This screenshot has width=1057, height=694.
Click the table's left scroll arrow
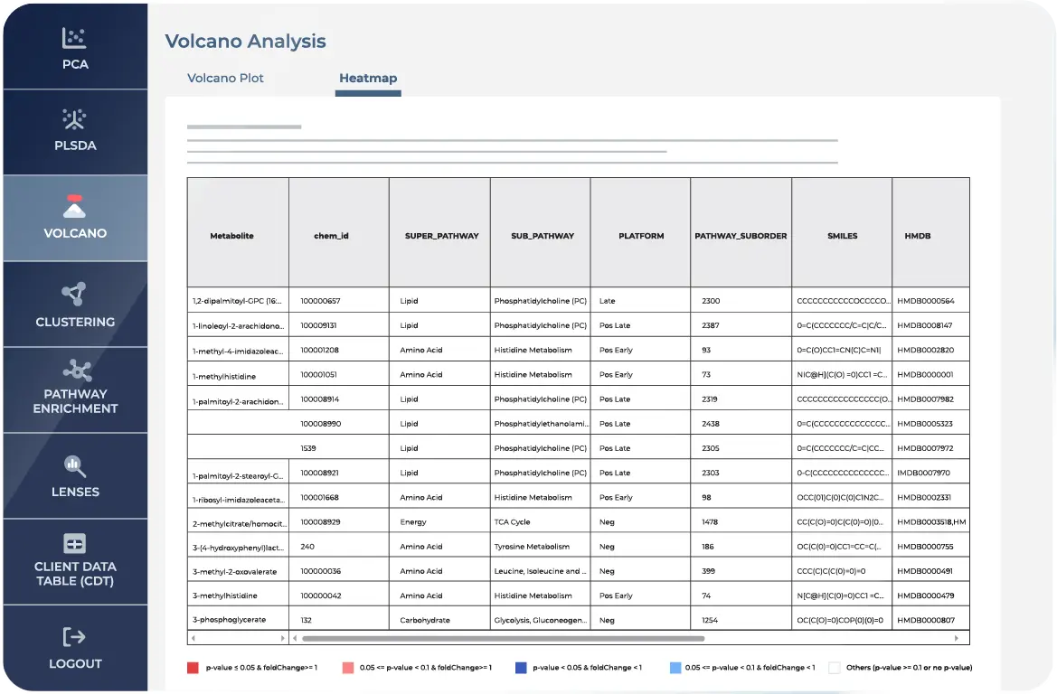295,638
